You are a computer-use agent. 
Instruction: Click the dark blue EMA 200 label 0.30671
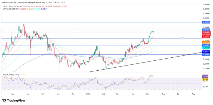tap(206, 52)
